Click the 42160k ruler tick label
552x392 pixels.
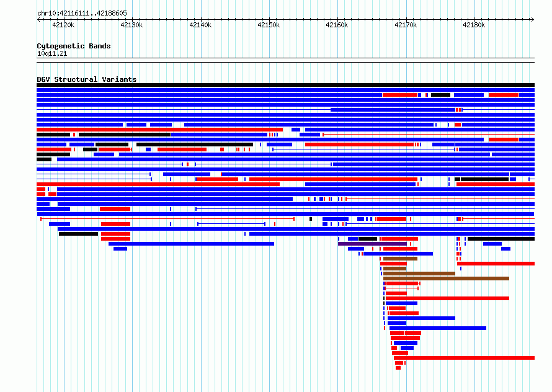[337, 25]
